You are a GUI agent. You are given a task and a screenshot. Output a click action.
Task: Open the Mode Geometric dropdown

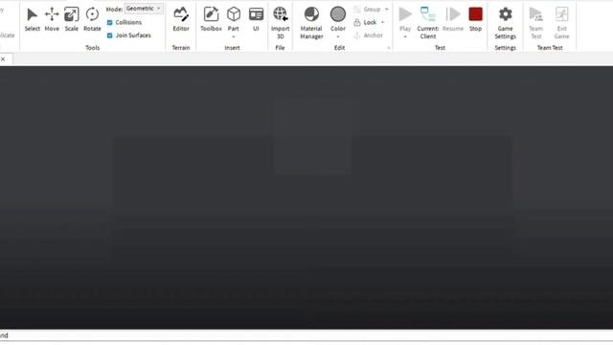tap(144, 9)
